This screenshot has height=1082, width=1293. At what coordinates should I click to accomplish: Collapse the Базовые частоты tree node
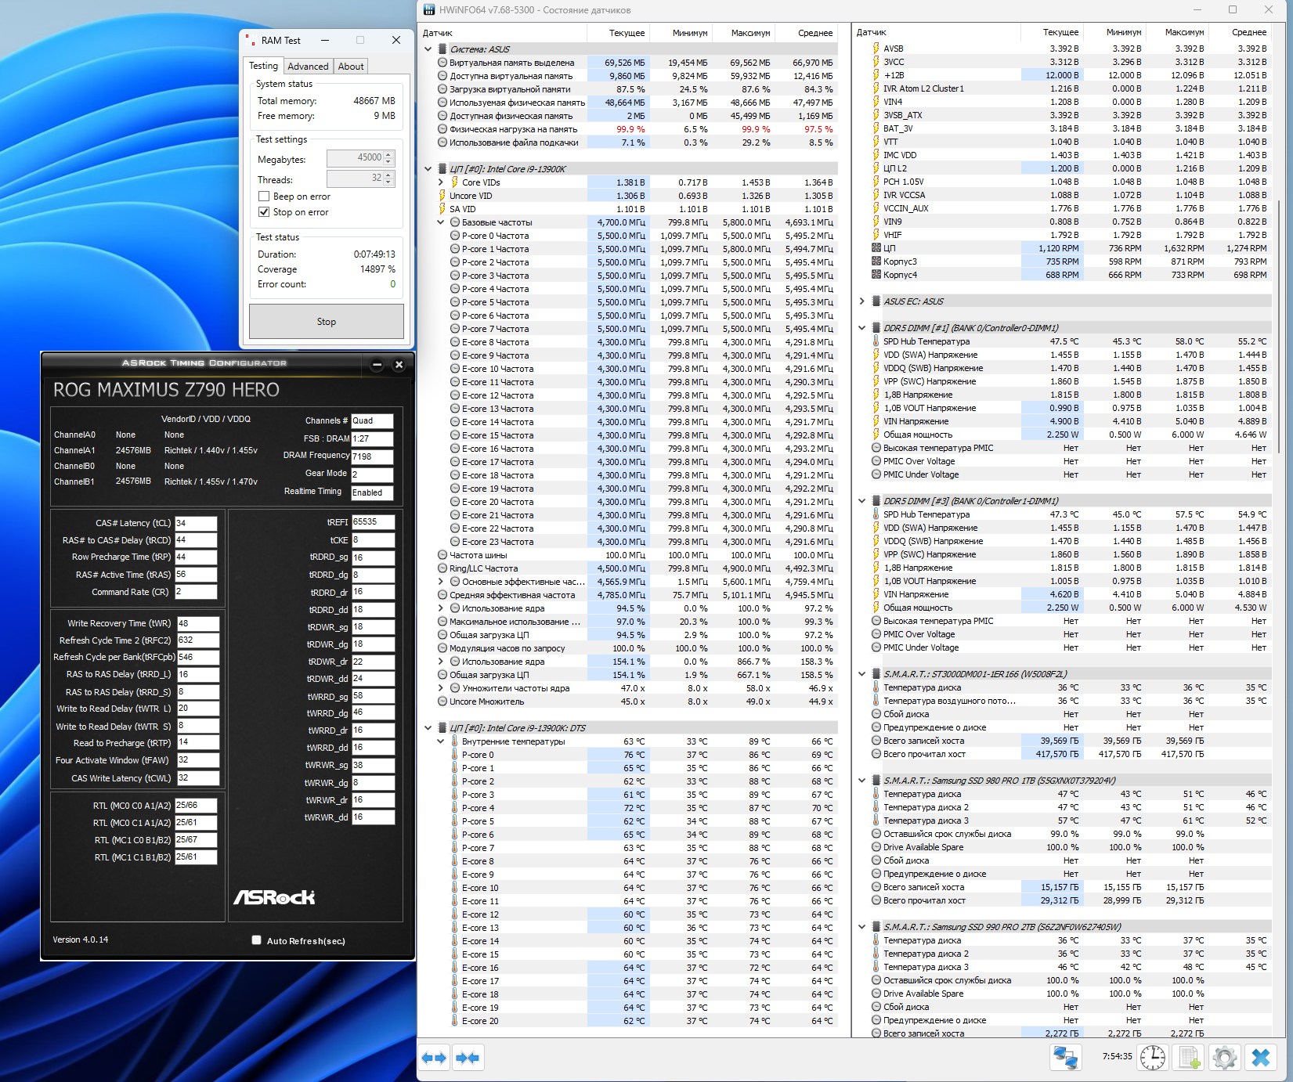click(441, 222)
